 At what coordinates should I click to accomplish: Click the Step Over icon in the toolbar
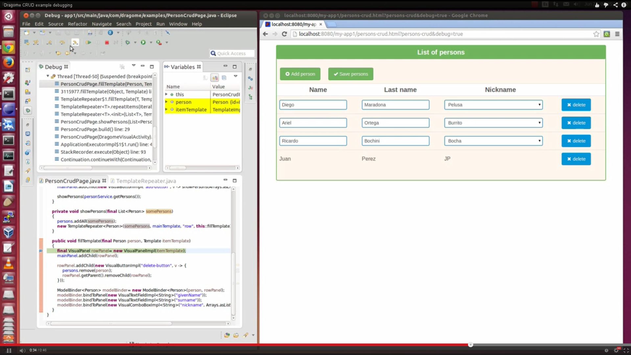pyautogui.click(x=62, y=42)
